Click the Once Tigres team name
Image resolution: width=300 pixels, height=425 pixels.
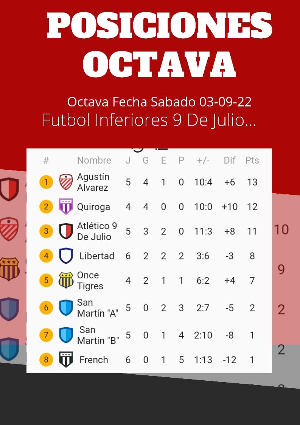click(x=90, y=281)
